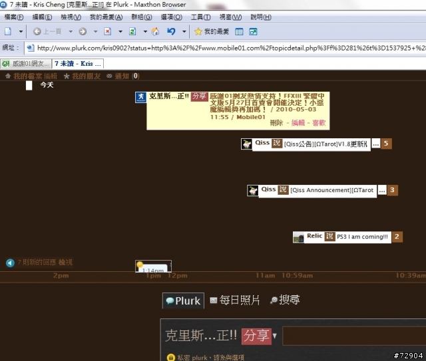This screenshot has width=426, height=361.
Task: Open the 我的檔案 profile link
Action: pyautogui.click(x=28, y=76)
